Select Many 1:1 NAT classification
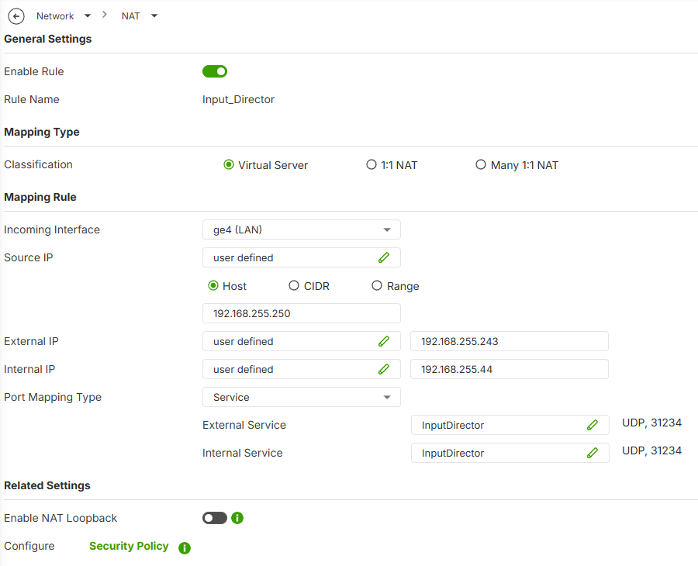The height and width of the screenshot is (566, 698). (x=481, y=164)
